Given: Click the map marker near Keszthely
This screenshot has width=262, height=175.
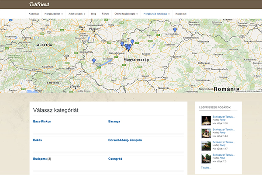Looking at the screenshot, I should (94, 61).
